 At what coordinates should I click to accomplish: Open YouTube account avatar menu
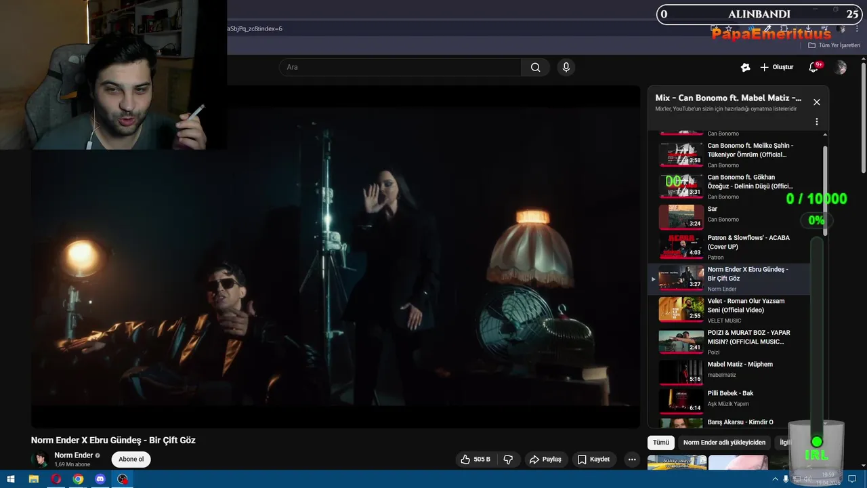tap(841, 67)
